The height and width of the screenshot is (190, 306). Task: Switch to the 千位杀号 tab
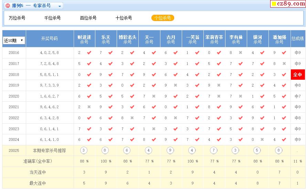point(52,18)
